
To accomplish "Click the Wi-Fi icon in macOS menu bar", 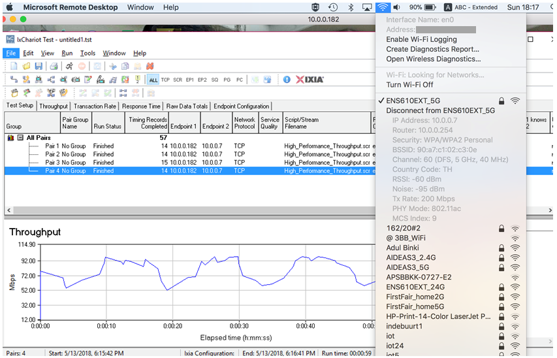I will click(x=383, y=7).
